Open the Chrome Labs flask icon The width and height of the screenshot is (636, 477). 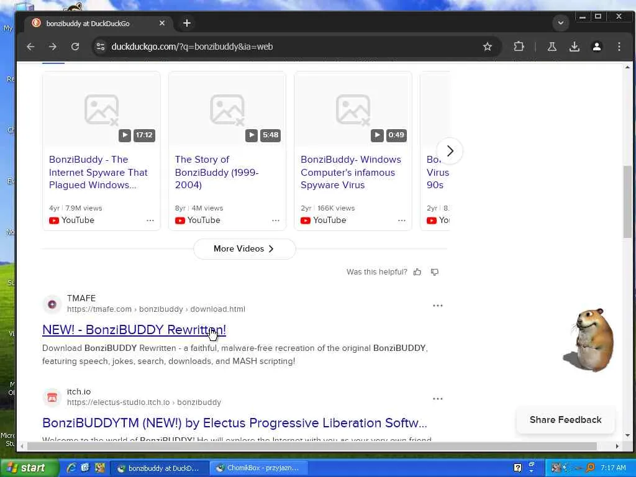click(552, 47)
